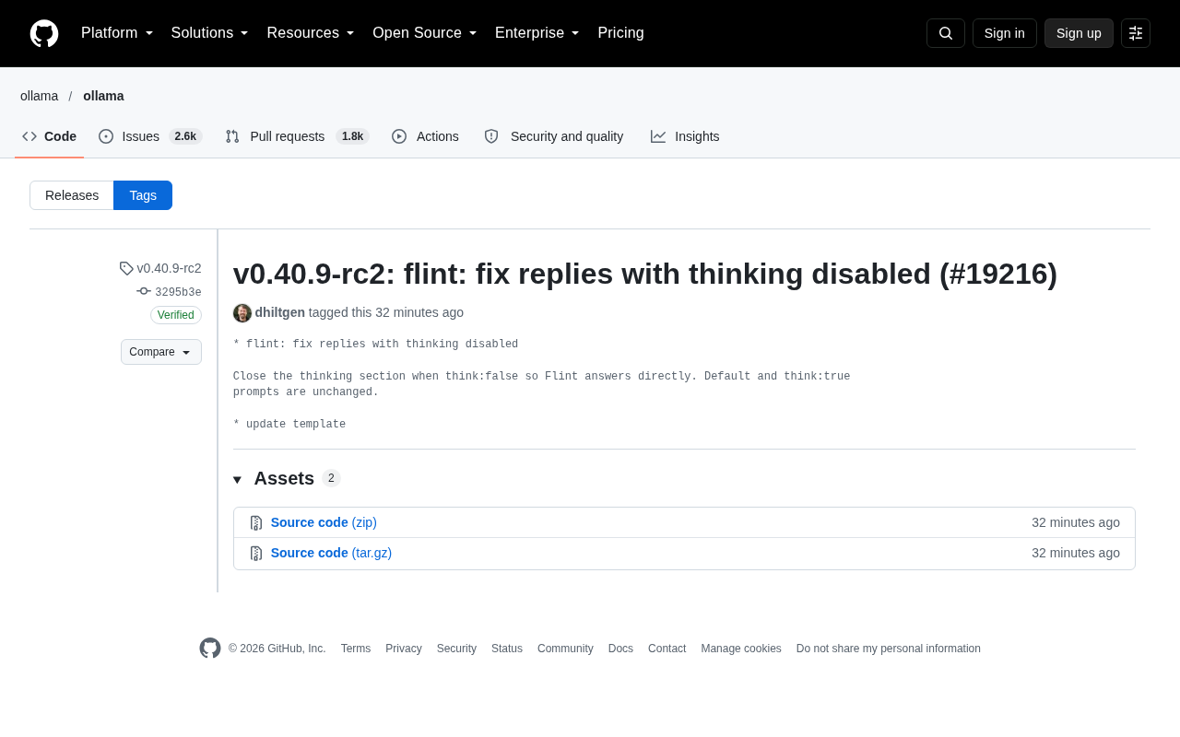Expand the Enterprise menu
The image size is (1180, 737).
537,33
